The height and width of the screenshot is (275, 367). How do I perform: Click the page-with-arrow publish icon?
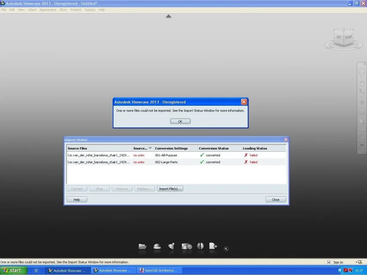coord(213,246)
